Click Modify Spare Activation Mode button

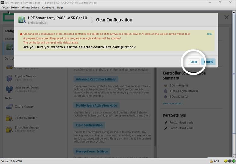[97, 105]
